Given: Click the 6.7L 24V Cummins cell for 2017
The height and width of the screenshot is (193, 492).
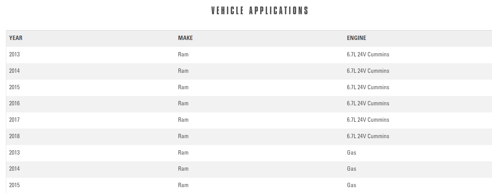Looking at the screenshot, I should coord(368,120).
